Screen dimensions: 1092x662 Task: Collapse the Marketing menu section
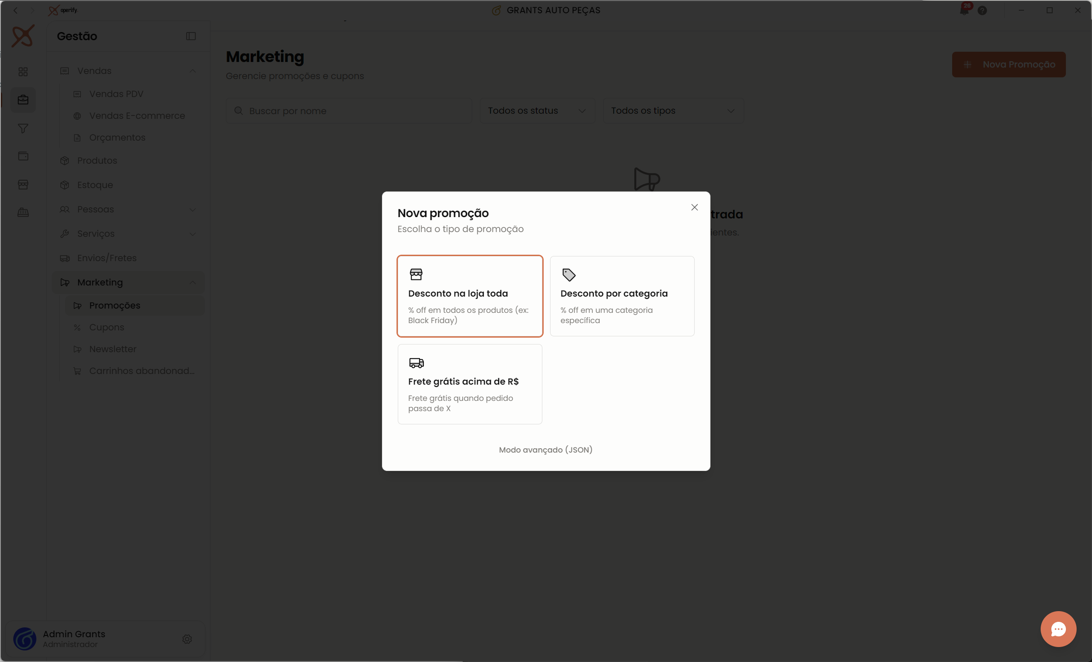[192, 282]
